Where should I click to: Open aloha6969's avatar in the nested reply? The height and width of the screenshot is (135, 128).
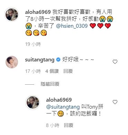pyautogui.click(x=33, y=102)
